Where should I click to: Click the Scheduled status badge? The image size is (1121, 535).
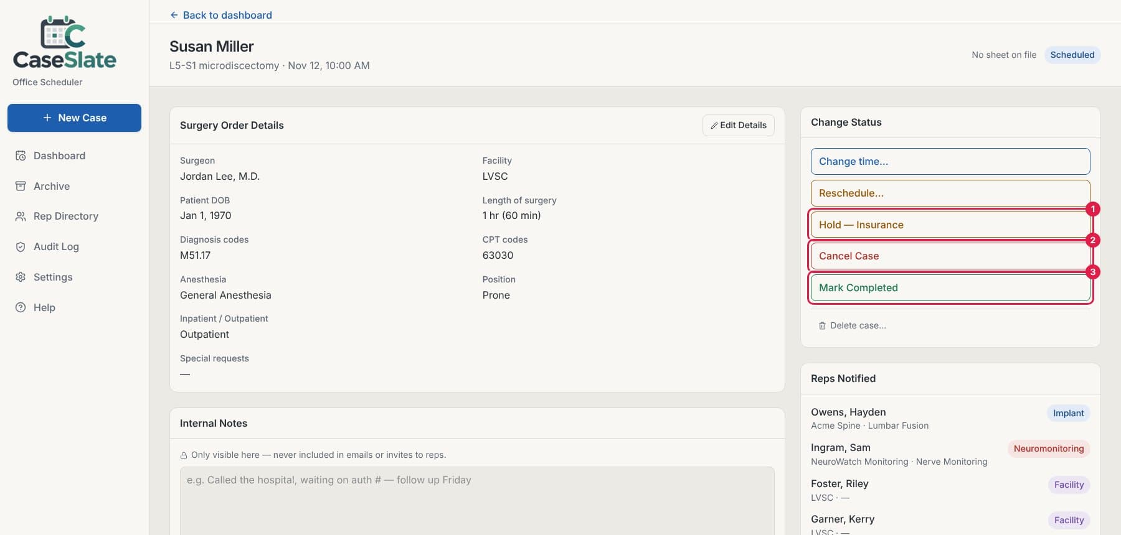(1072, 55)
